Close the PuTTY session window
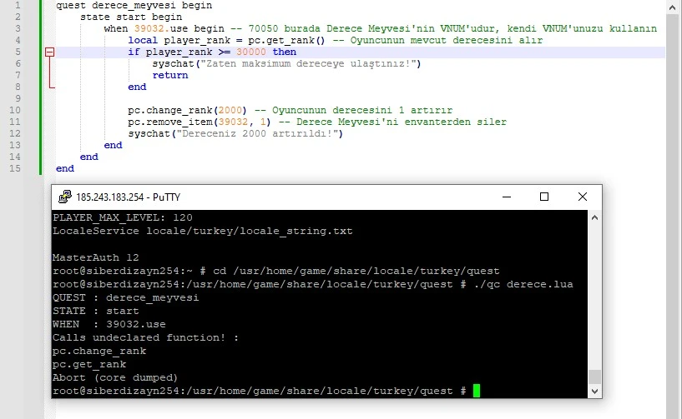Screen dimensions: 682x419 pos(583,197)
